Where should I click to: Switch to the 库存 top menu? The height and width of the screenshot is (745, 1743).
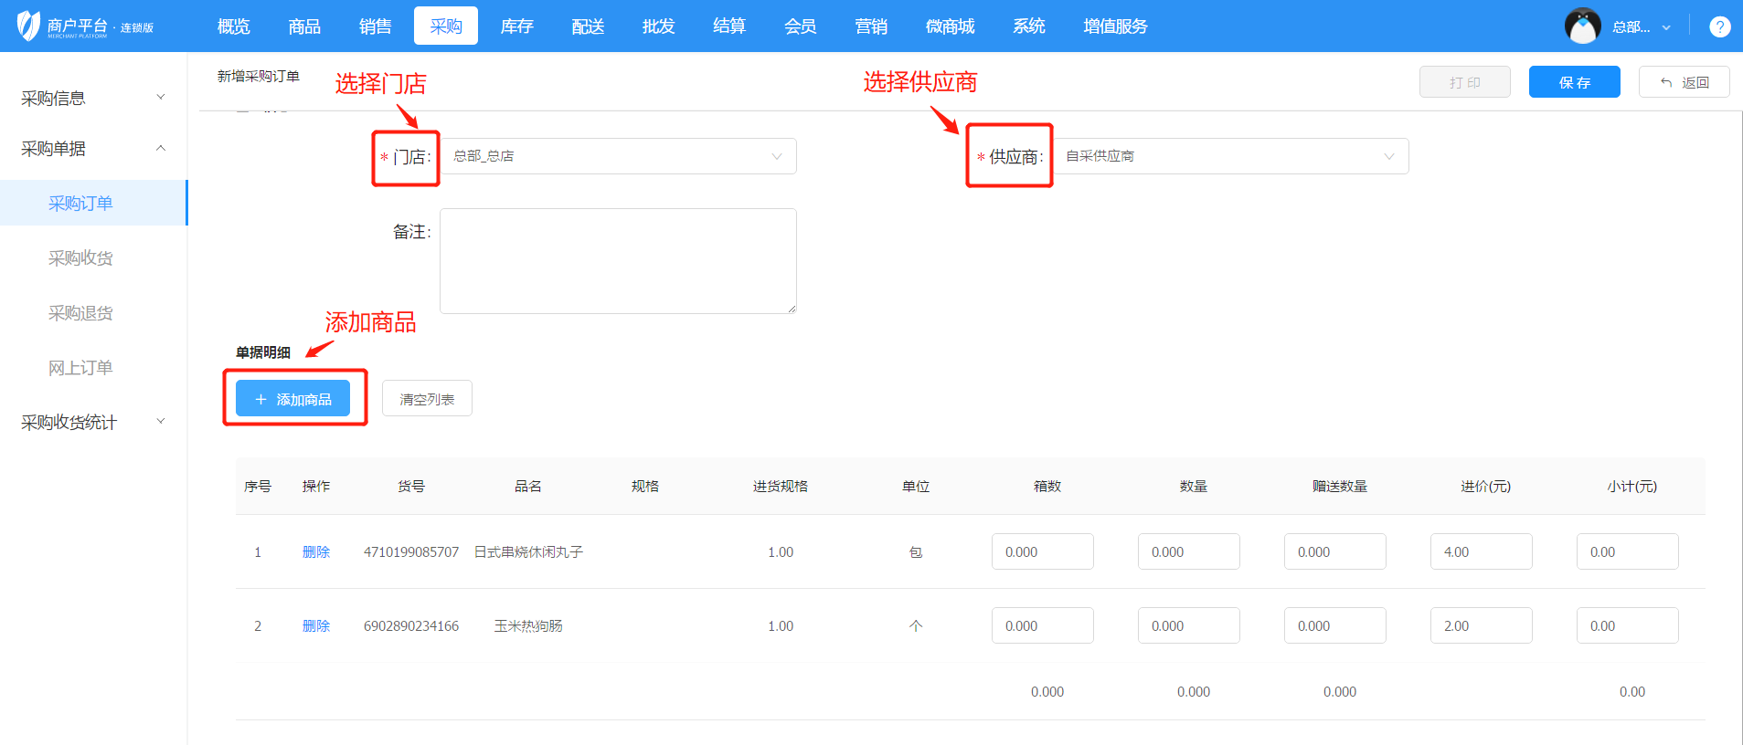pyautogui.click(x=516, y=26)
